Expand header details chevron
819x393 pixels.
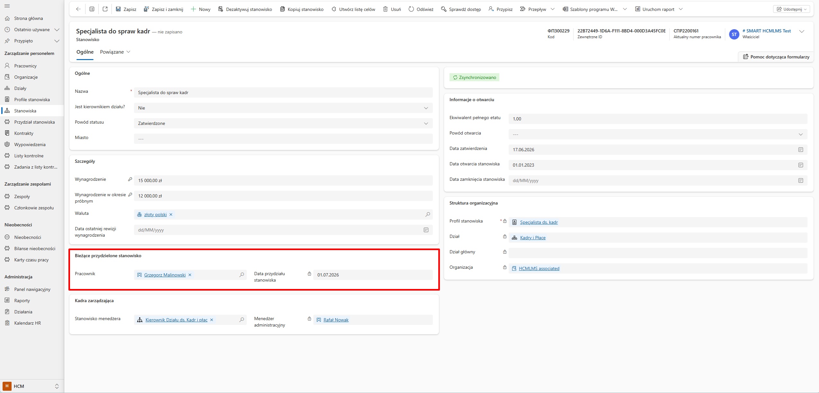point(802,31)
